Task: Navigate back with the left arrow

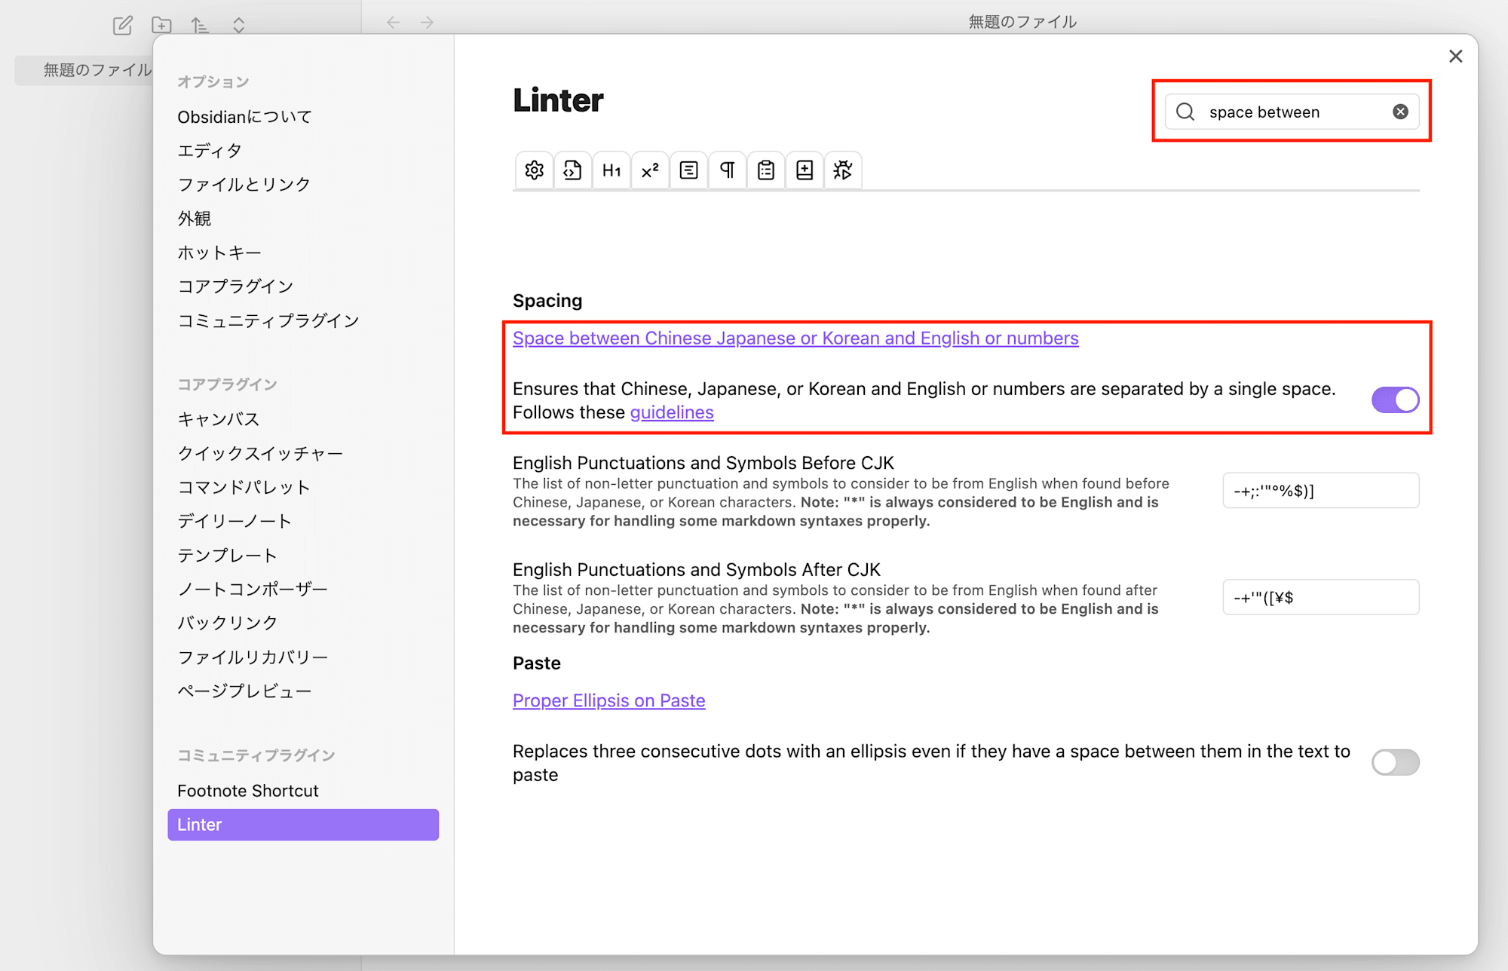Action: [x=394, y=23]
